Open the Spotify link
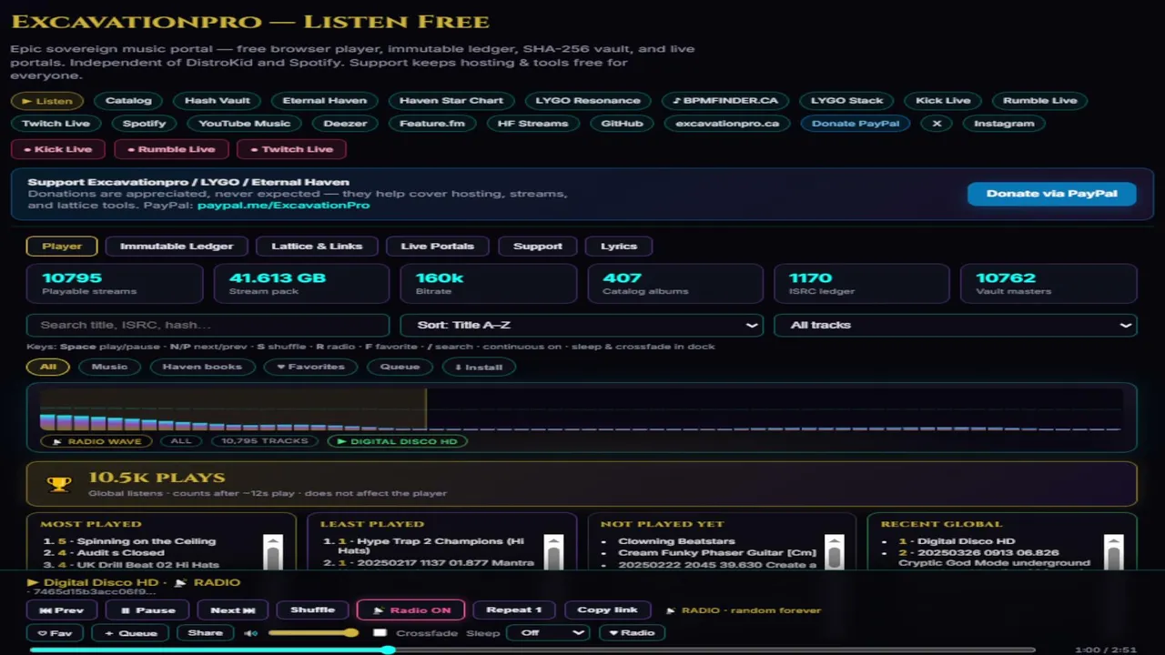The image size is (1165, 655). 145,124
